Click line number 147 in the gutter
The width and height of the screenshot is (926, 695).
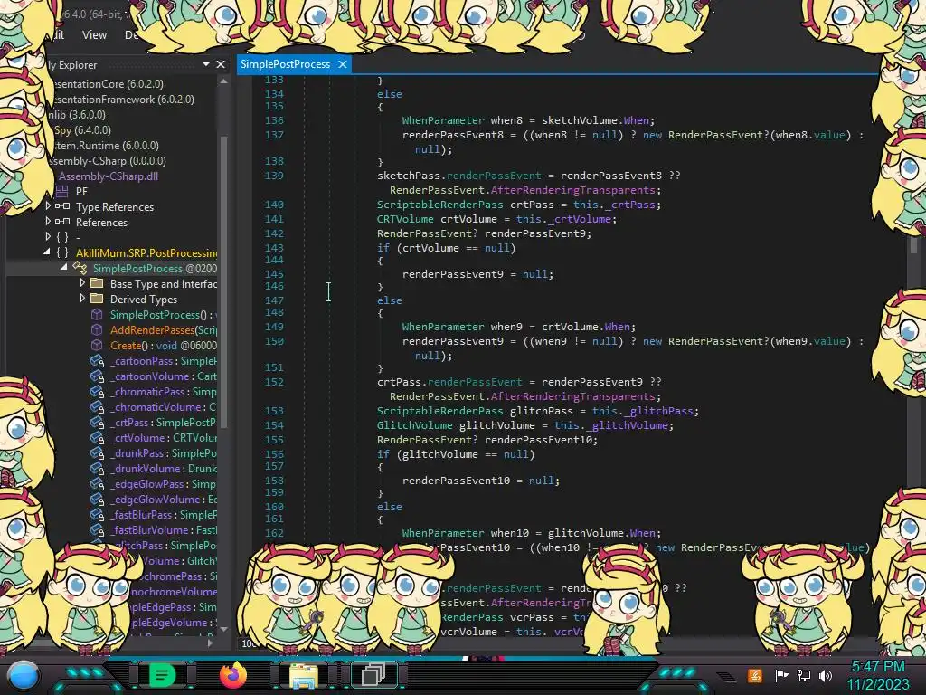tap(274, 300)
